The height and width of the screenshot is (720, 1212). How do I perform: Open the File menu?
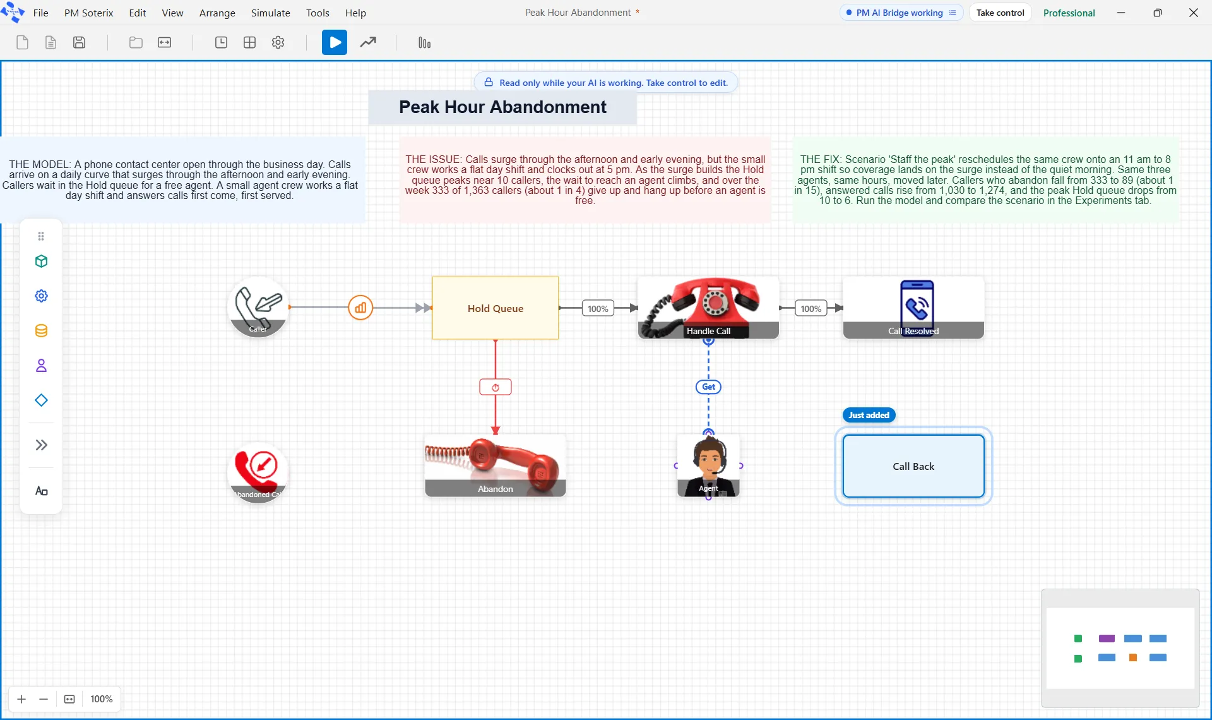pyautogui.click(x=40, y=13)
